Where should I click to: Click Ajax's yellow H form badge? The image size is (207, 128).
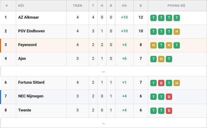point(161,59)
